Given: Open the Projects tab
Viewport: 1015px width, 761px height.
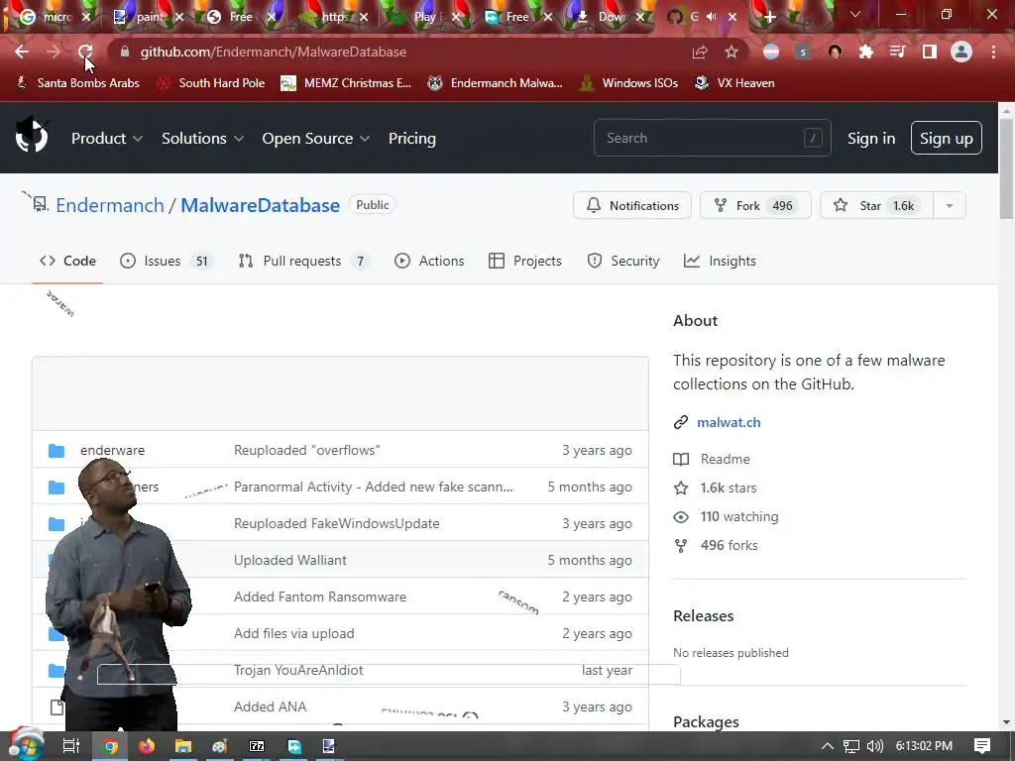Looking at the screenshot, I should click(x=525, y=261).
